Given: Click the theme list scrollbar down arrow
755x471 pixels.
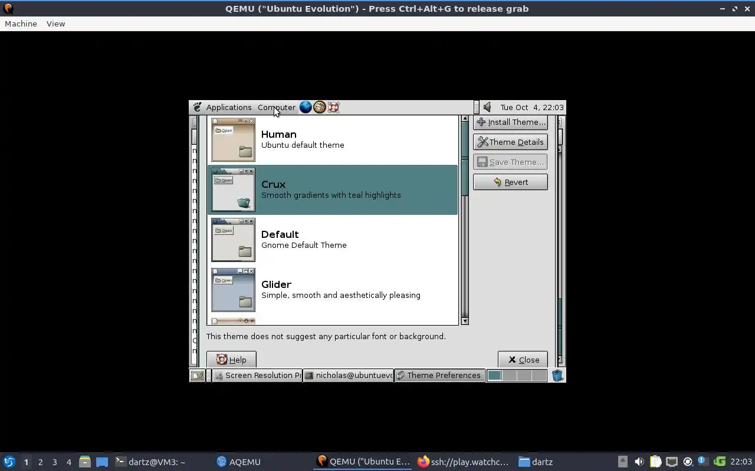Looking at the screenshot, I should 465,321.
